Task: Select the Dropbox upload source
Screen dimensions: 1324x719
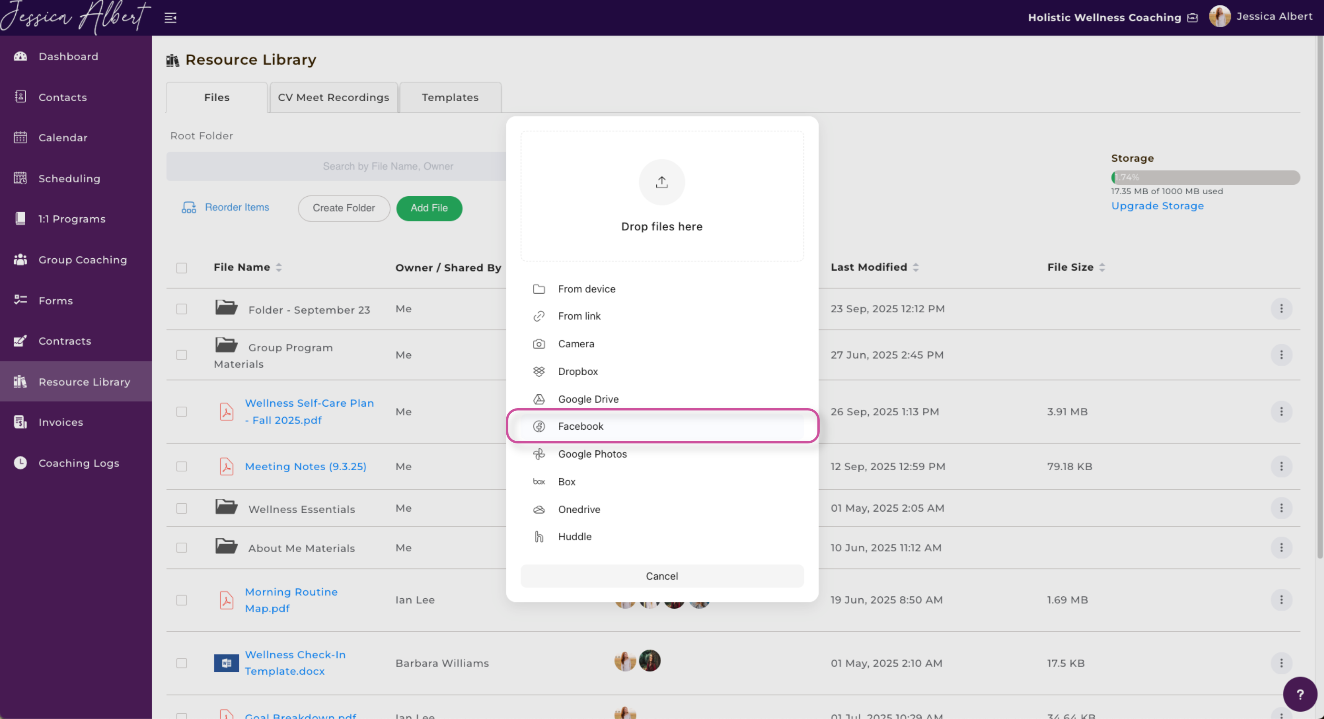Action: pos(578,371)
